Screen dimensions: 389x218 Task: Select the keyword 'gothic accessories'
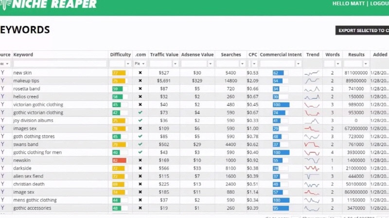[32, 208]
